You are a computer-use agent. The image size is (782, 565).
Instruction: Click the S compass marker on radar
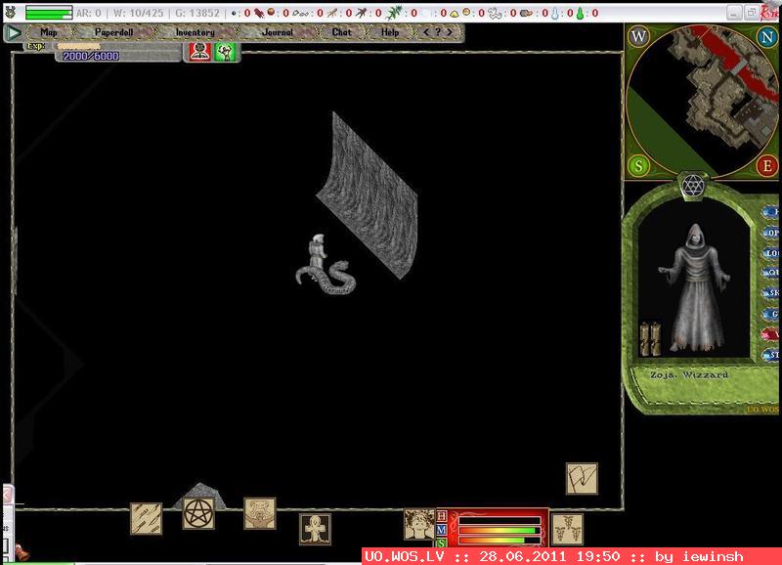(x=638, y=165)
